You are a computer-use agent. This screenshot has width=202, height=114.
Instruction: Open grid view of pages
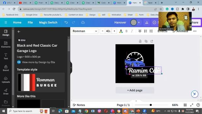(185, 105)
